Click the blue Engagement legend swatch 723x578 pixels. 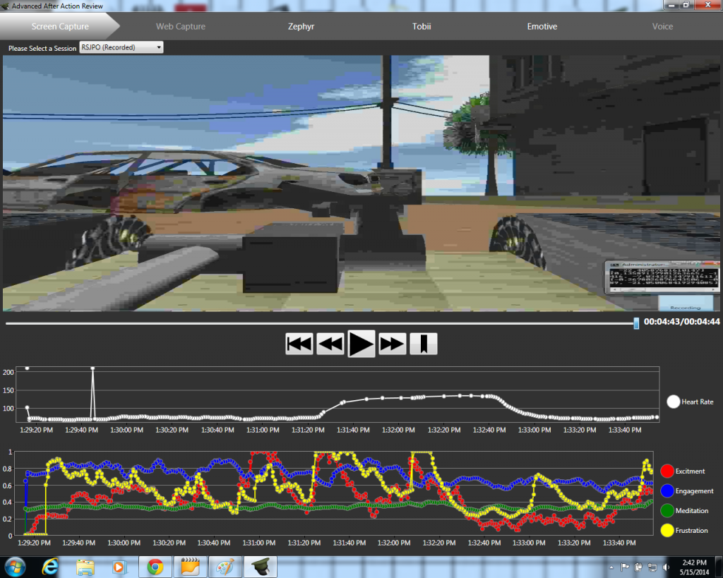(666, 490)
